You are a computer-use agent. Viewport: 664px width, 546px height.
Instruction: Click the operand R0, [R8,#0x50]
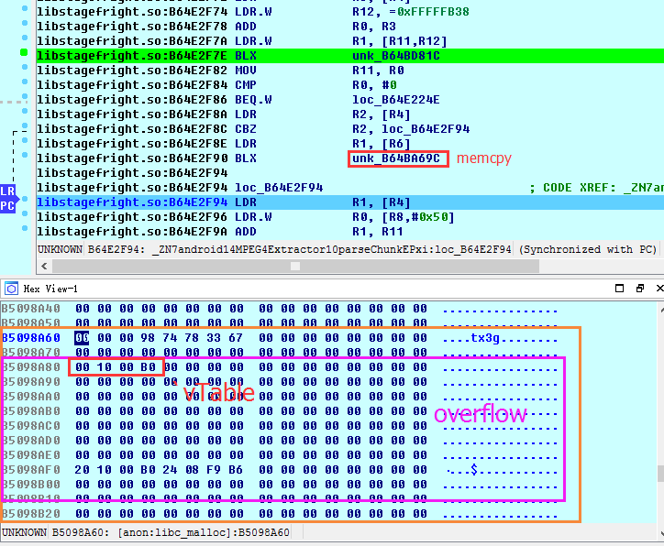pyautogui.click(x=404, y=217)
